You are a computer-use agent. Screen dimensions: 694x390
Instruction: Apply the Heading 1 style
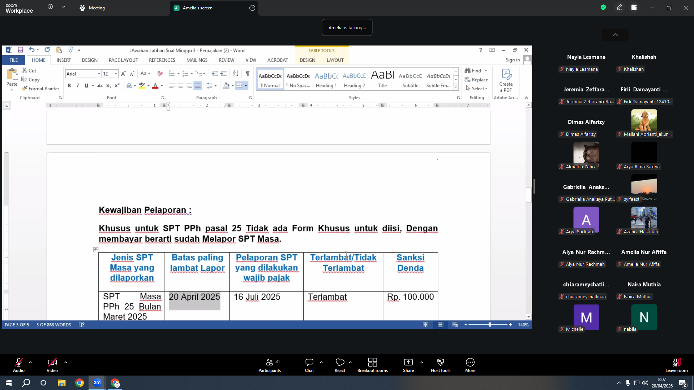[x=326, y=79]
